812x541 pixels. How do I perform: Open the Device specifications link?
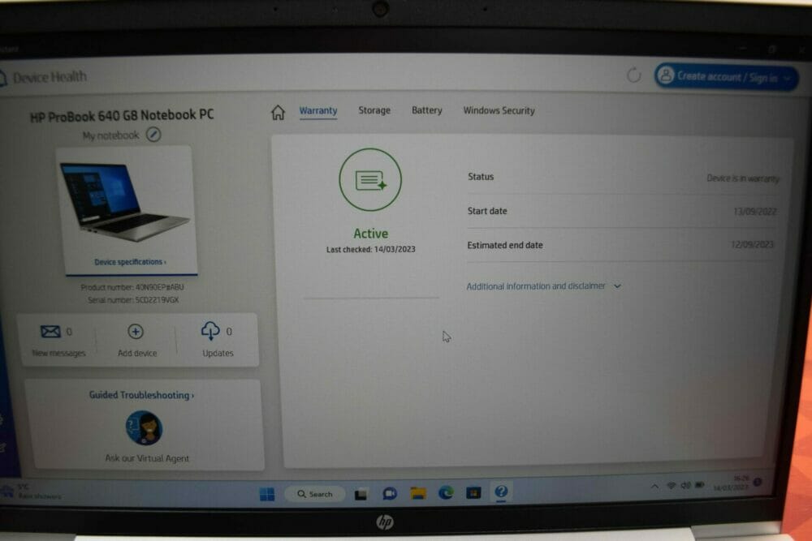[x=130, y=262]
